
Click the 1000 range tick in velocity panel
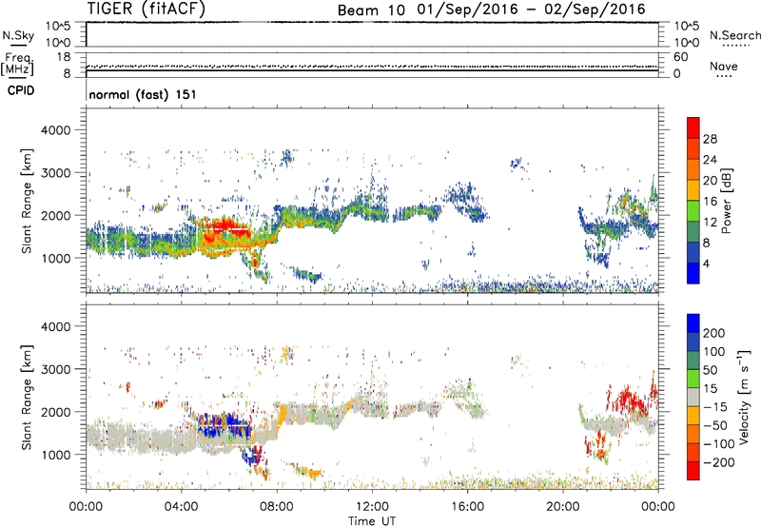point(55,455)
